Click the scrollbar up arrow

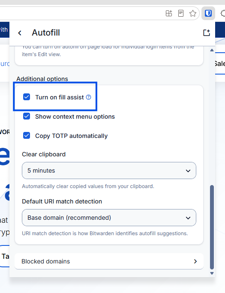pyautogui.click(x=212, y=50)
